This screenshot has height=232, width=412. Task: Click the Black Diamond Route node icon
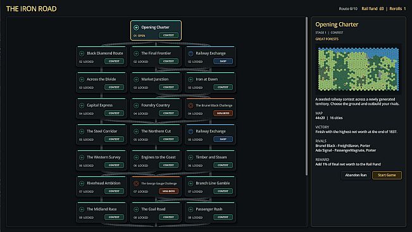click(x=82, y=53)
